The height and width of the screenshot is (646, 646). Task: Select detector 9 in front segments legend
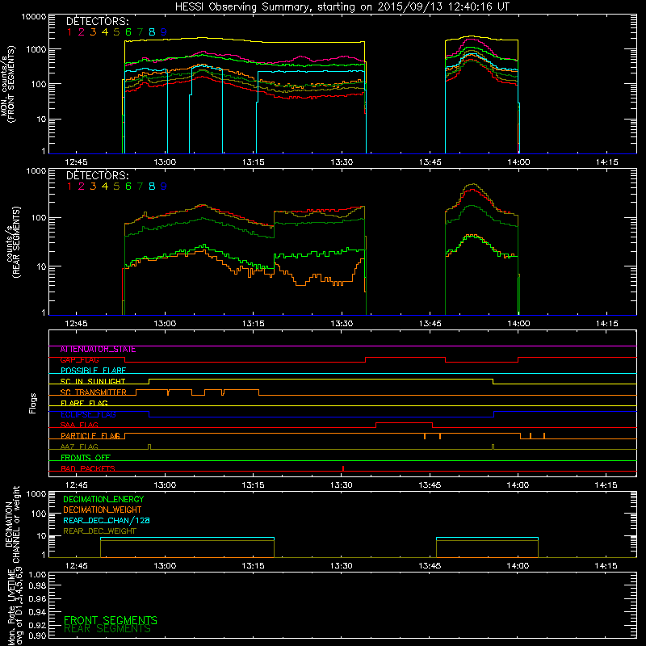click(x=164, y=32)
